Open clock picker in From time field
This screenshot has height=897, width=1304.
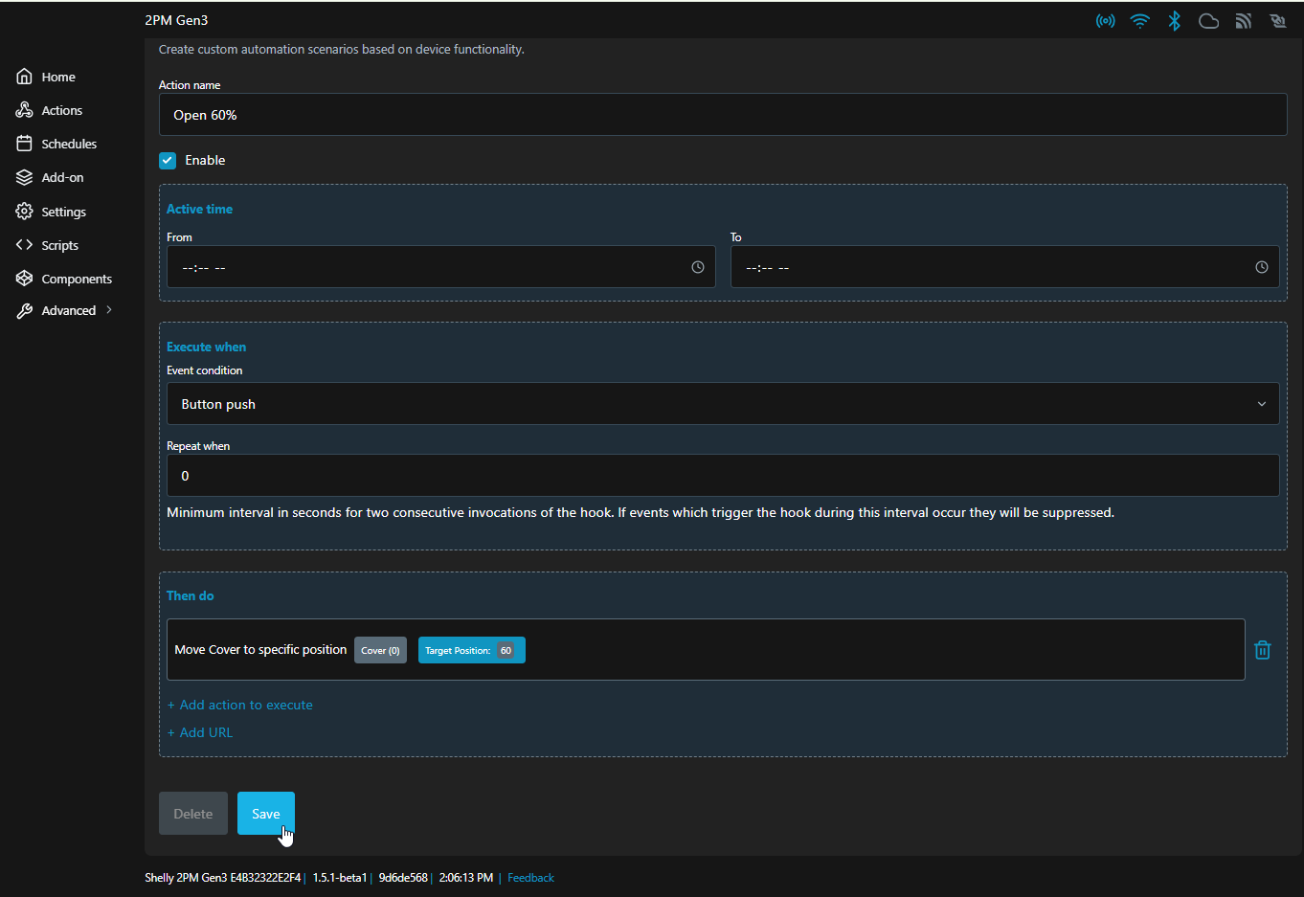tap(698, 267)
